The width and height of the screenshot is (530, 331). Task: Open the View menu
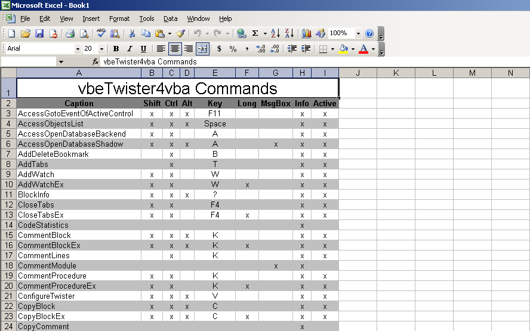point(66,18)
